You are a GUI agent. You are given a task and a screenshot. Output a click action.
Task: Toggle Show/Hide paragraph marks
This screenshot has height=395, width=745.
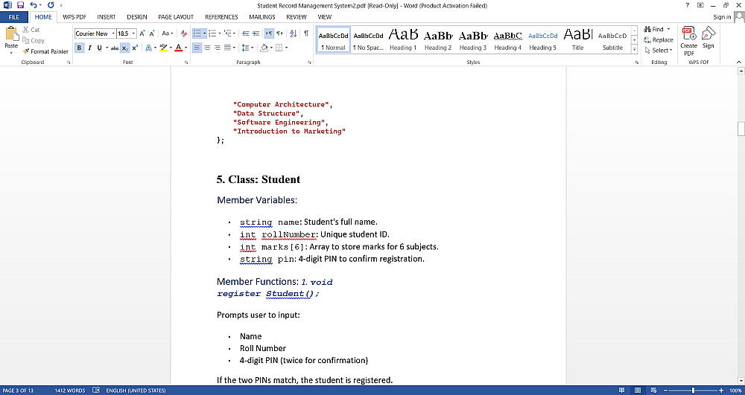click(306, 33)
